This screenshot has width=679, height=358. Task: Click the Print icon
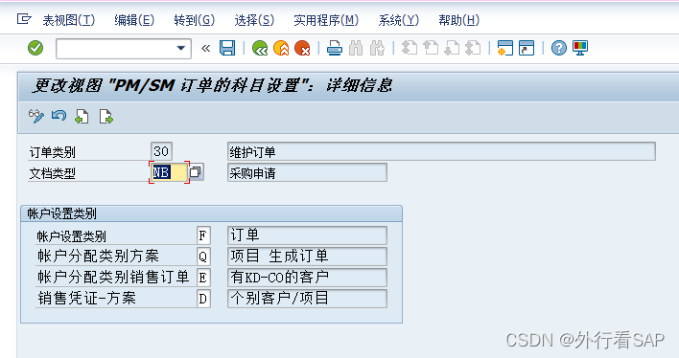335,48
